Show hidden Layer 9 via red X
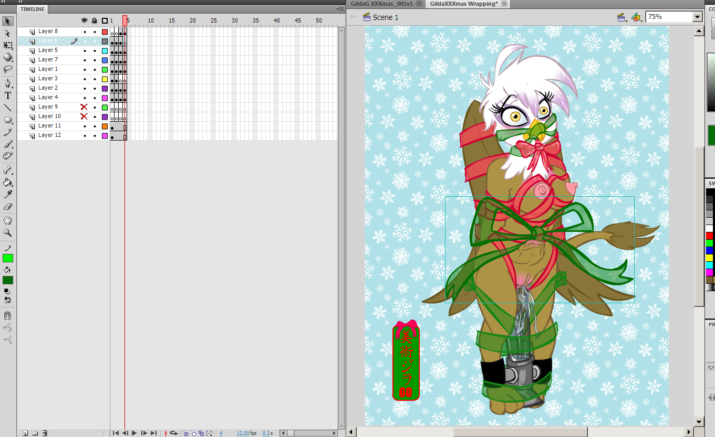715x437 pixels. [84, 107]
